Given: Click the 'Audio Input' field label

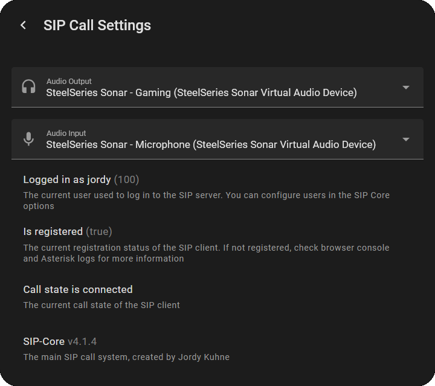Looking at the screenshot, I should tap(66, 133).
